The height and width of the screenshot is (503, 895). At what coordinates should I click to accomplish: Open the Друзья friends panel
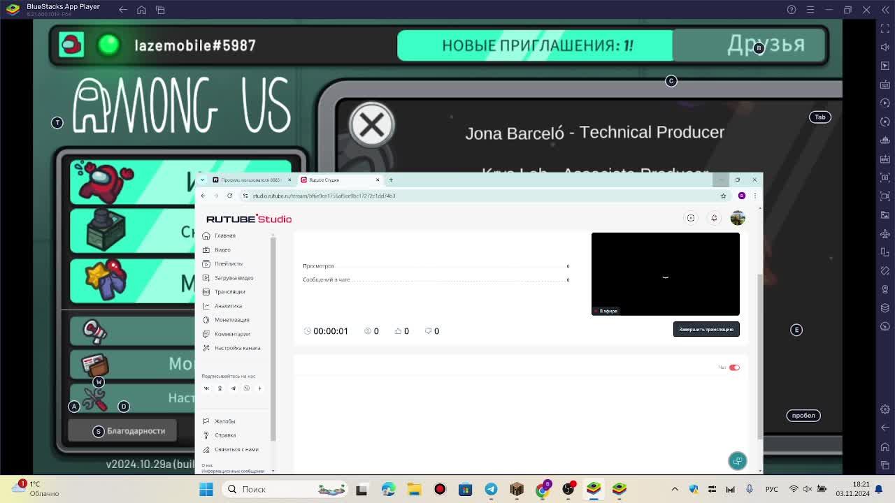point(750,45)
